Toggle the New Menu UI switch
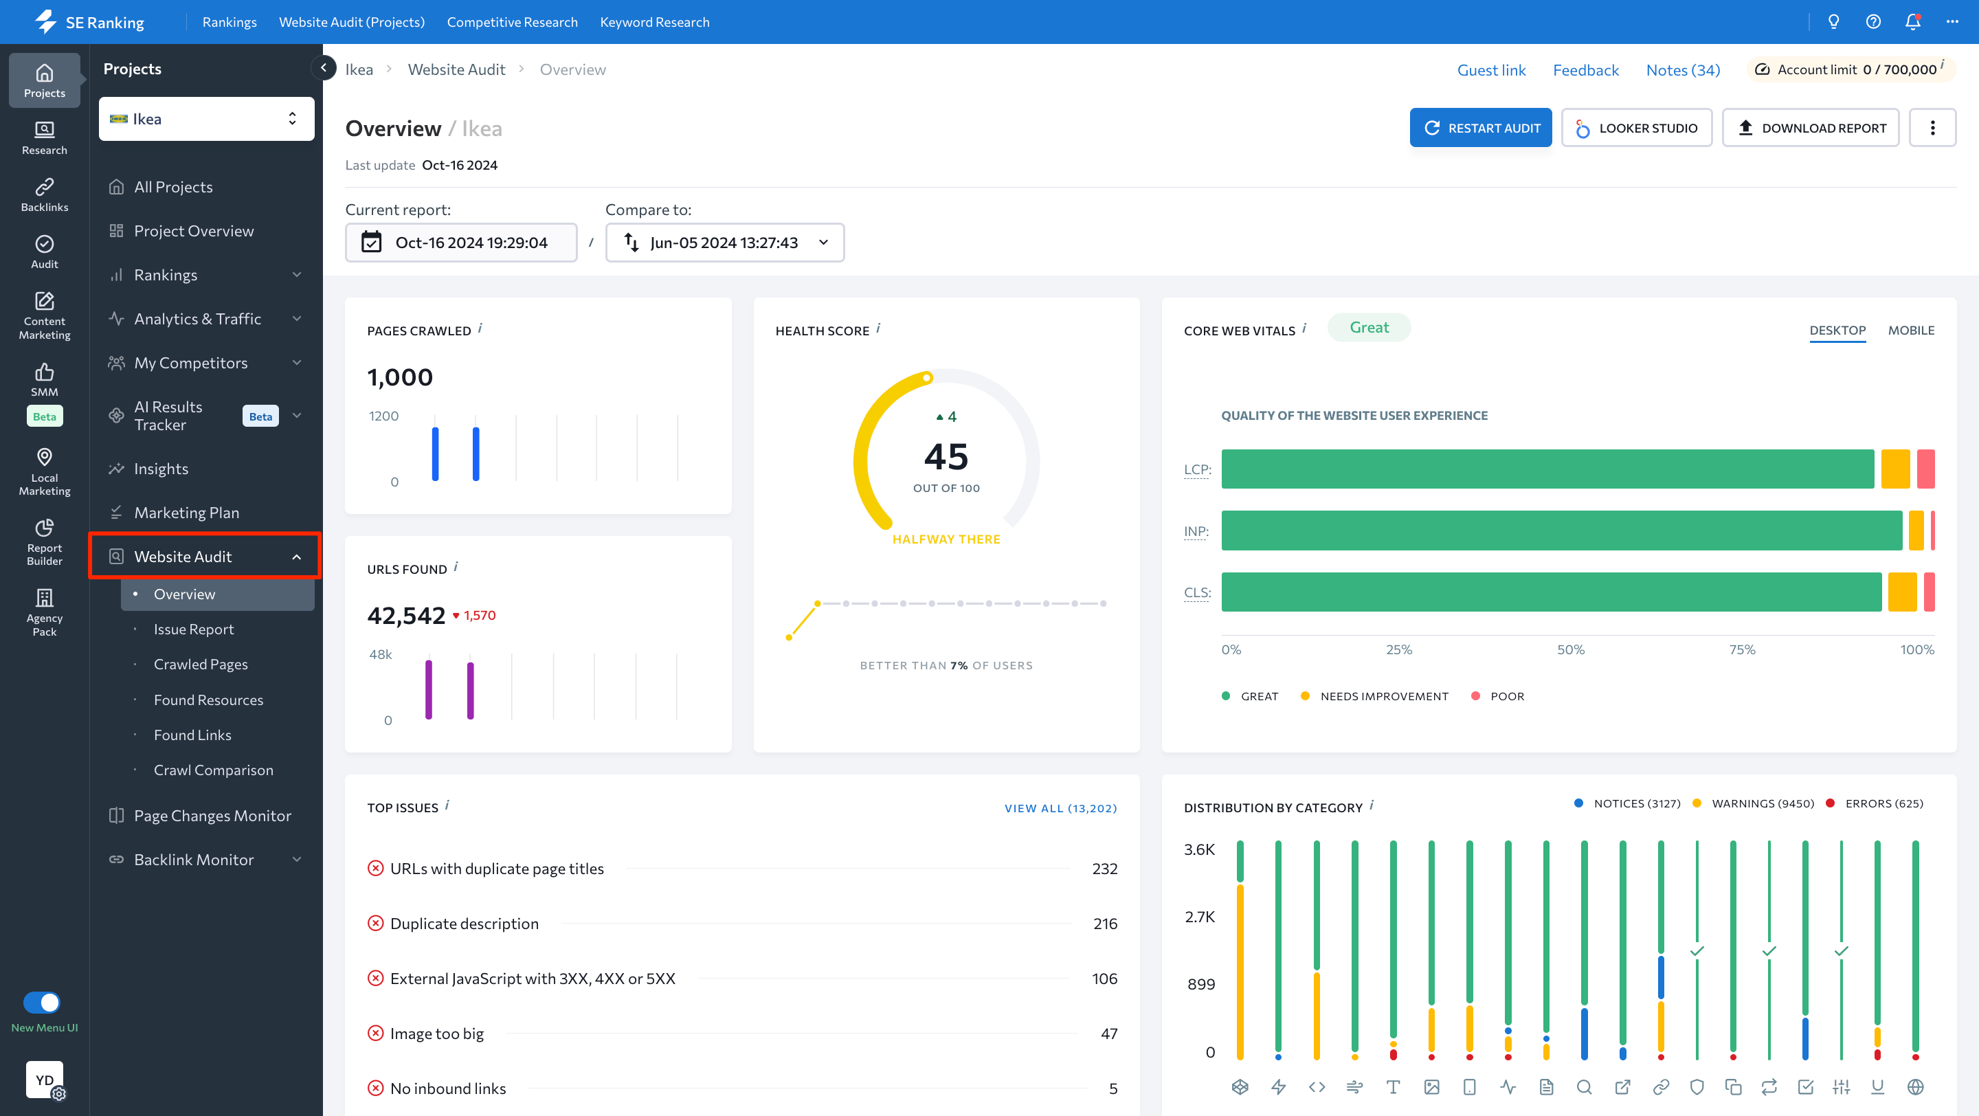Viewport: 1979px width, 1116px height. pos(41,1003)
